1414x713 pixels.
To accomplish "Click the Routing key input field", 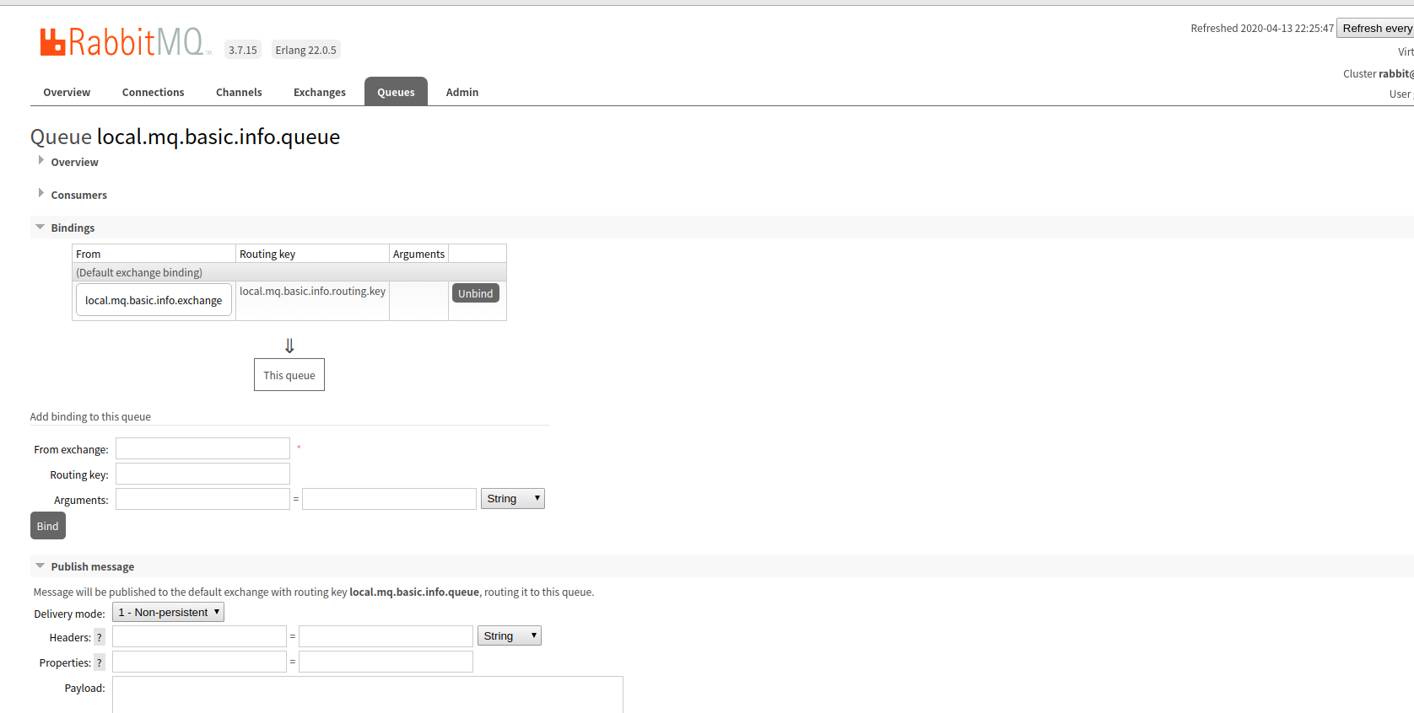I will [202, 474].
